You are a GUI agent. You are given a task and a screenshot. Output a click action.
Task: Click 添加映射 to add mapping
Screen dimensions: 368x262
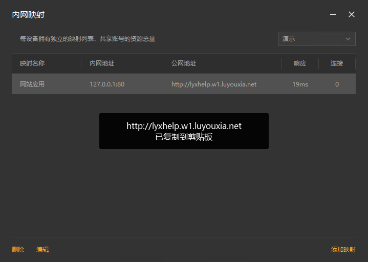[343, 250]
